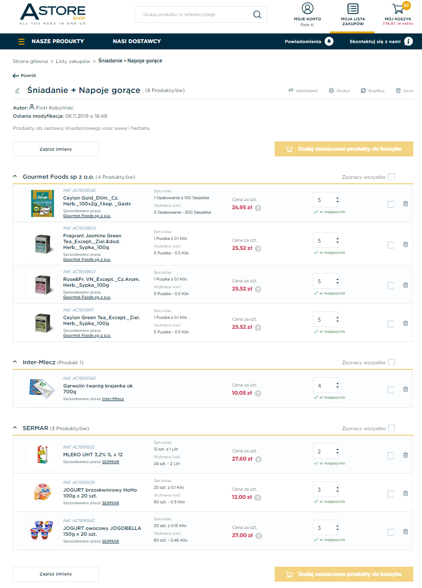Click the info icon next to Skontaktuj się z nami
The width and height of the screenshot is (422, 588).
(x=408, y=41)
